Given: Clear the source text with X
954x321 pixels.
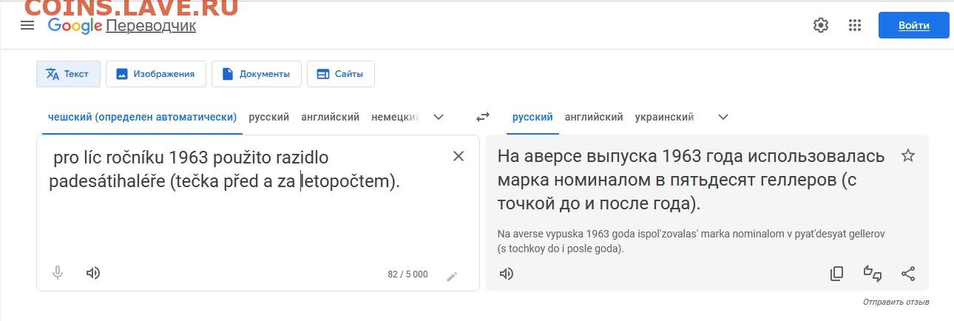Looking at the screenshot, I should click(x=459, y=156).
